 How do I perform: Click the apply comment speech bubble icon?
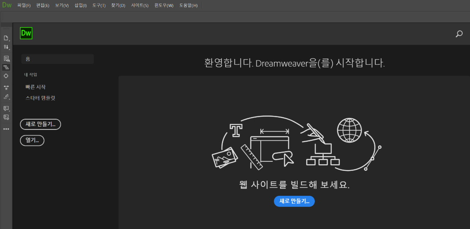6,108
